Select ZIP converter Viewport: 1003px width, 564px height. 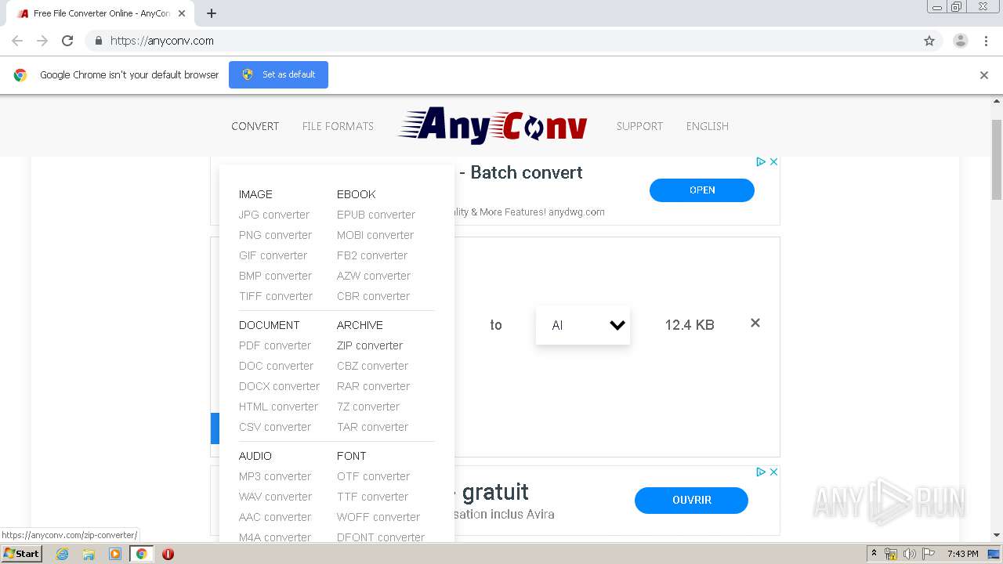pyautogui.click(x=370, y=345)
